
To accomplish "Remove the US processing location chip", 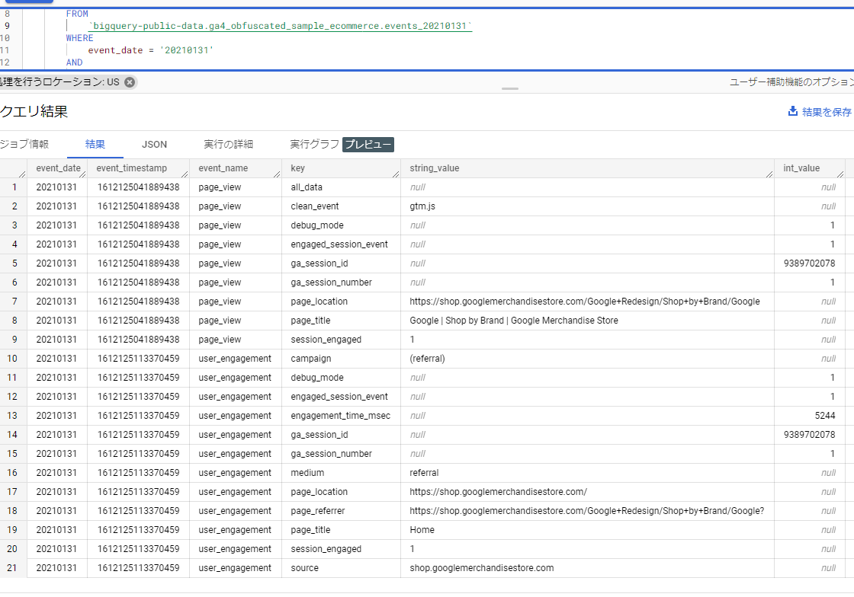I will pos(130,82).
